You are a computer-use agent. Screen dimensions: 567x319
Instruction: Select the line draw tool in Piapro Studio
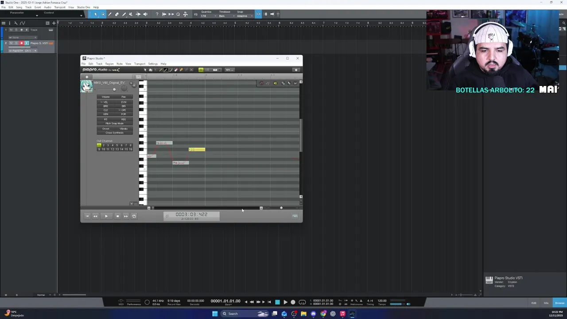(x=166, y=70)
